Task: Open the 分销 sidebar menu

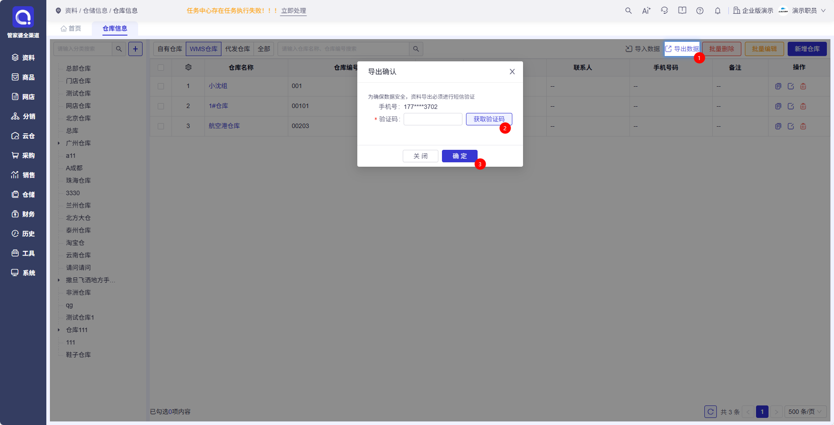Action: 23,116
